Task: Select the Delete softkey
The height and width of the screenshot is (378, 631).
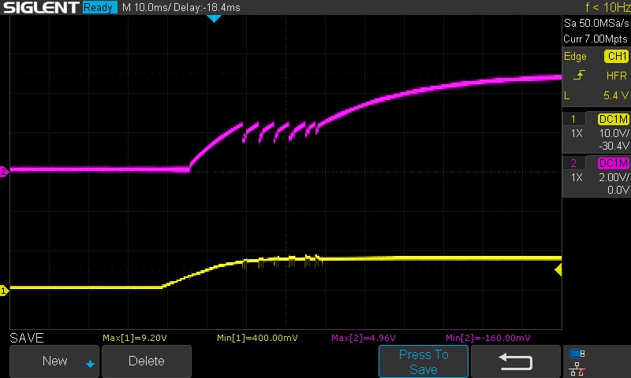Action: click(147, 361)
